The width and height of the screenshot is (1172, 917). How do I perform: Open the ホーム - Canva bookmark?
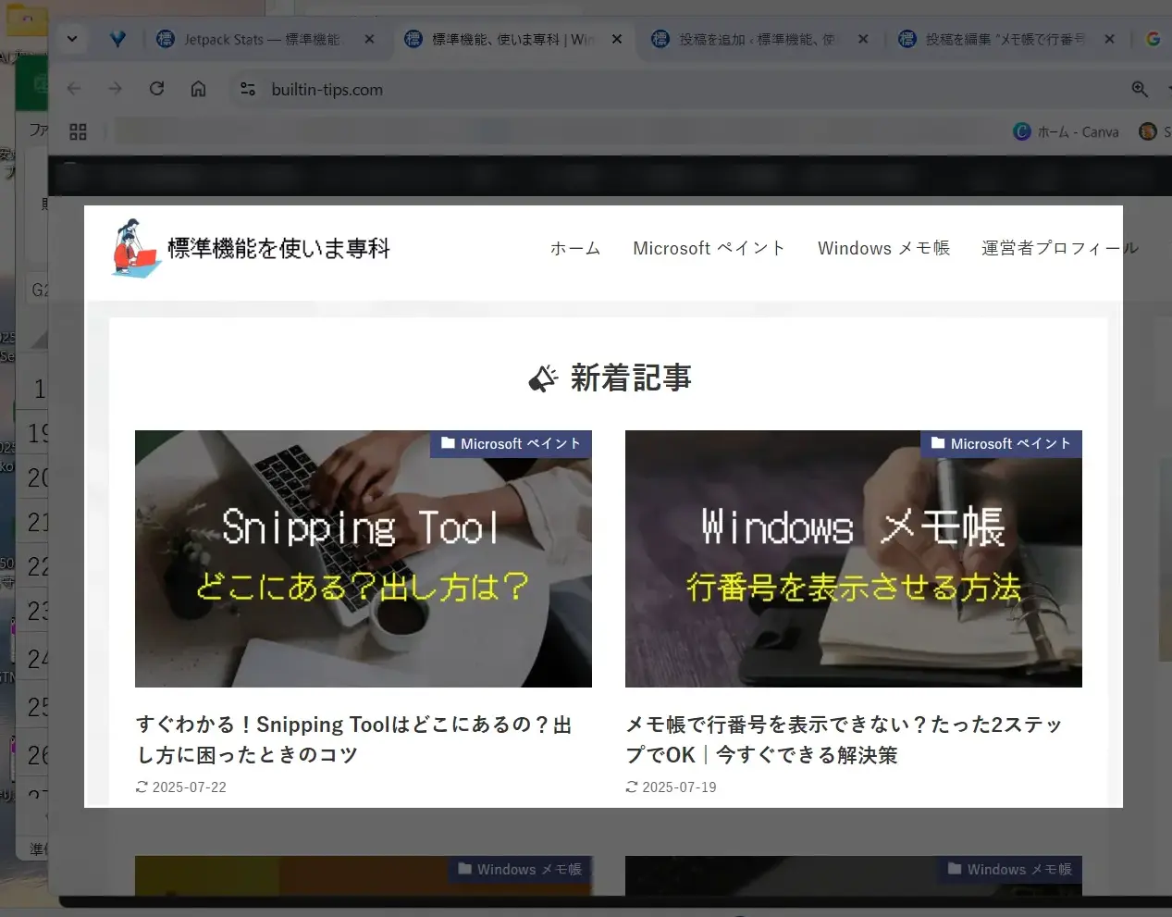pos(1067,132)
